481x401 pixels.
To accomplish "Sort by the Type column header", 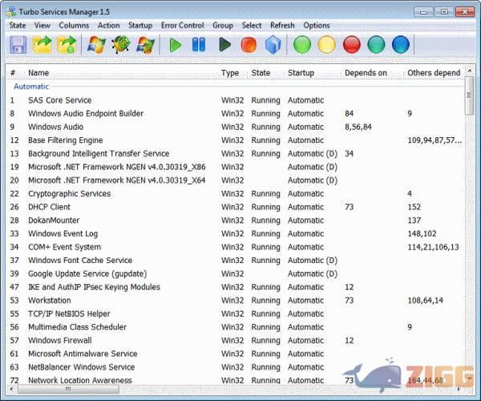I will [x=230, y=73].
